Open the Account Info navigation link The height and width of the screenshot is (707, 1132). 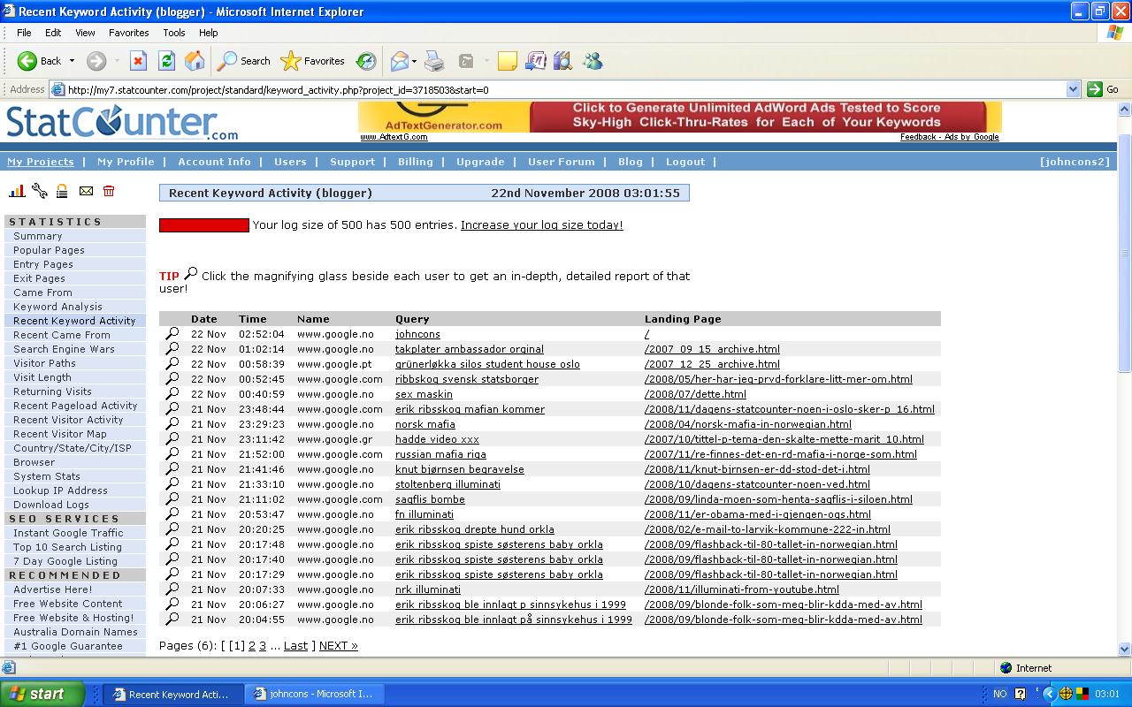(x=215, y=162)
